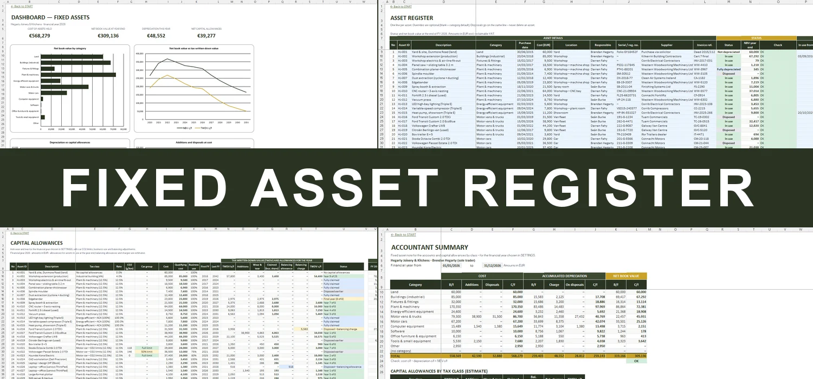Select the €309,136 net book value figure
Screen dimensions: 813x379
(108, 36)
